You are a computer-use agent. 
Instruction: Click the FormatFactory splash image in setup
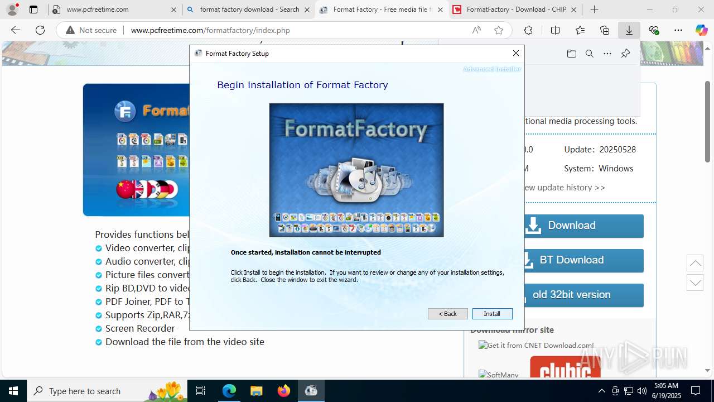click(x=356, y=170)
